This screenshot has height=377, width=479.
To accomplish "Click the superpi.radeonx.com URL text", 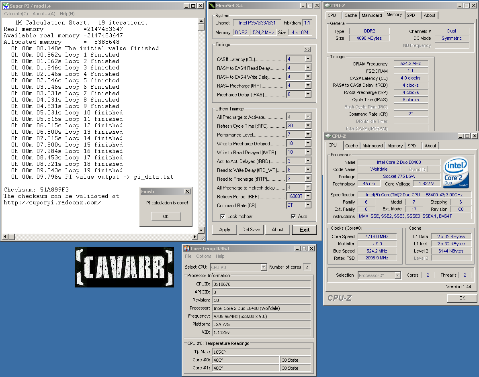I will tap(53, 203).
